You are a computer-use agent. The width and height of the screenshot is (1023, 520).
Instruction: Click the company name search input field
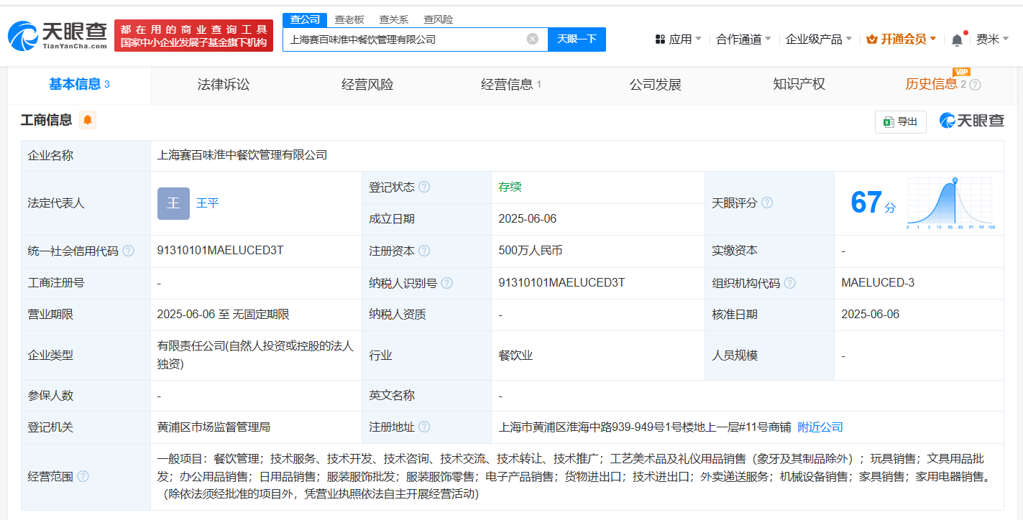tap(405, 40)
